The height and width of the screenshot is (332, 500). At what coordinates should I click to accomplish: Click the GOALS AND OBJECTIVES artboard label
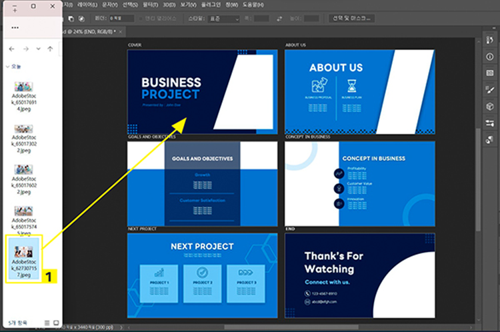(152, 137)
